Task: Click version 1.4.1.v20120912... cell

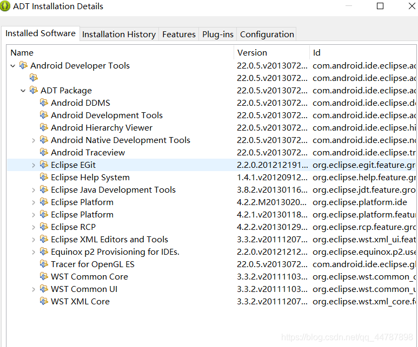Action: [272, 177]
